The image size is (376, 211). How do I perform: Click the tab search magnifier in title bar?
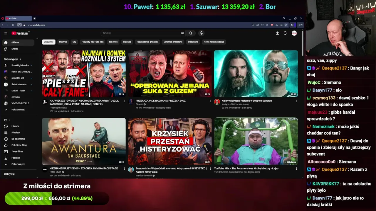284,18
